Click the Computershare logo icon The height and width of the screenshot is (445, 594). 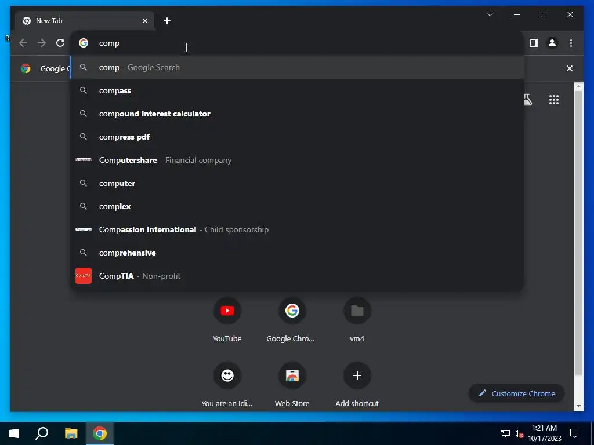(84, 160)
